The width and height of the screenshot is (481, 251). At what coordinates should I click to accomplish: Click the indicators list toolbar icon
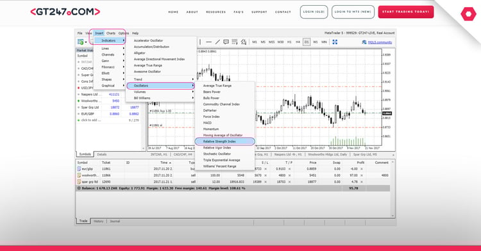pos(244,42)
